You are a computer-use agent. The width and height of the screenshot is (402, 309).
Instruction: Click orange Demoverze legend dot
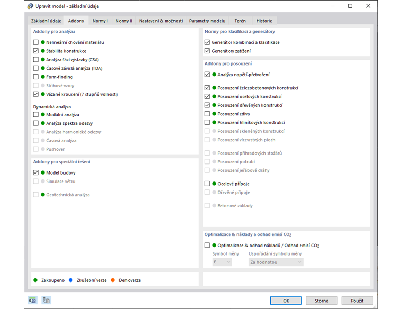(x=113, y=280)
